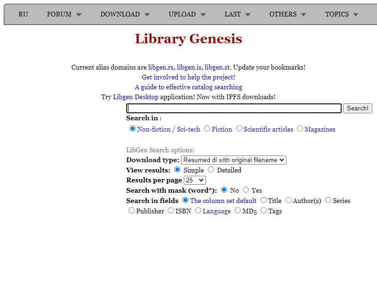Open the FORUM dropdown menu
The height and width of the screenshot is (282, 377).
point(64,14)
